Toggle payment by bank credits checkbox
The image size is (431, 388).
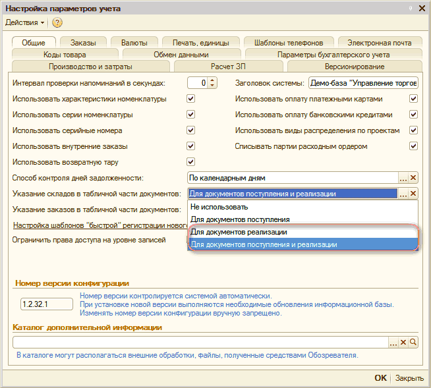[413, 115]
